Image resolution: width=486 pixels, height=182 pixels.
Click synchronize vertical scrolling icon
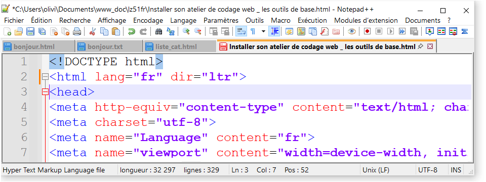click(x=213, y=31)
